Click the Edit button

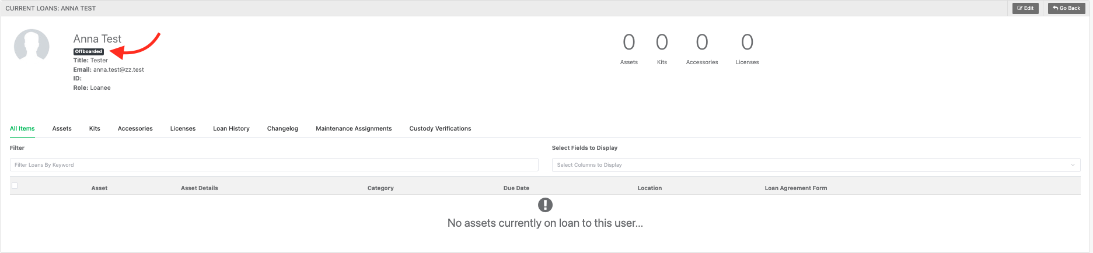1025,8
